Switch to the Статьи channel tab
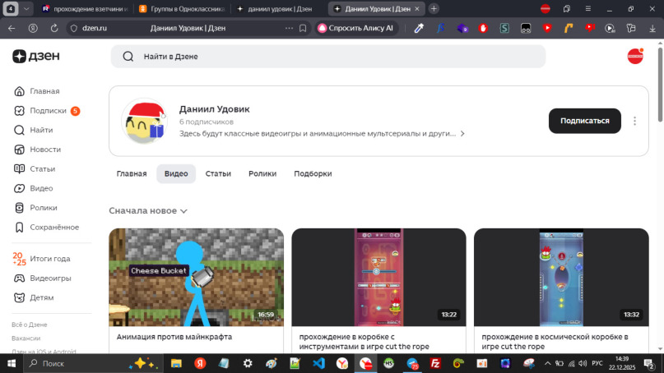 click(218, 173)
